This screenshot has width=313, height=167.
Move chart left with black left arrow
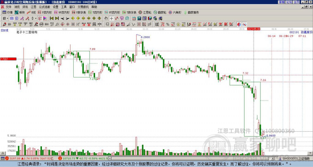click(62, 19)
